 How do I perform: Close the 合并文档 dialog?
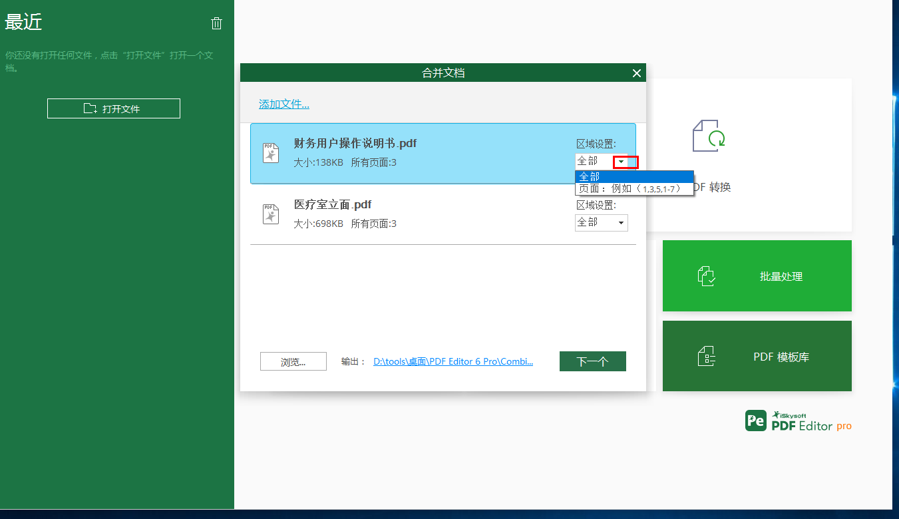[636, 73]
